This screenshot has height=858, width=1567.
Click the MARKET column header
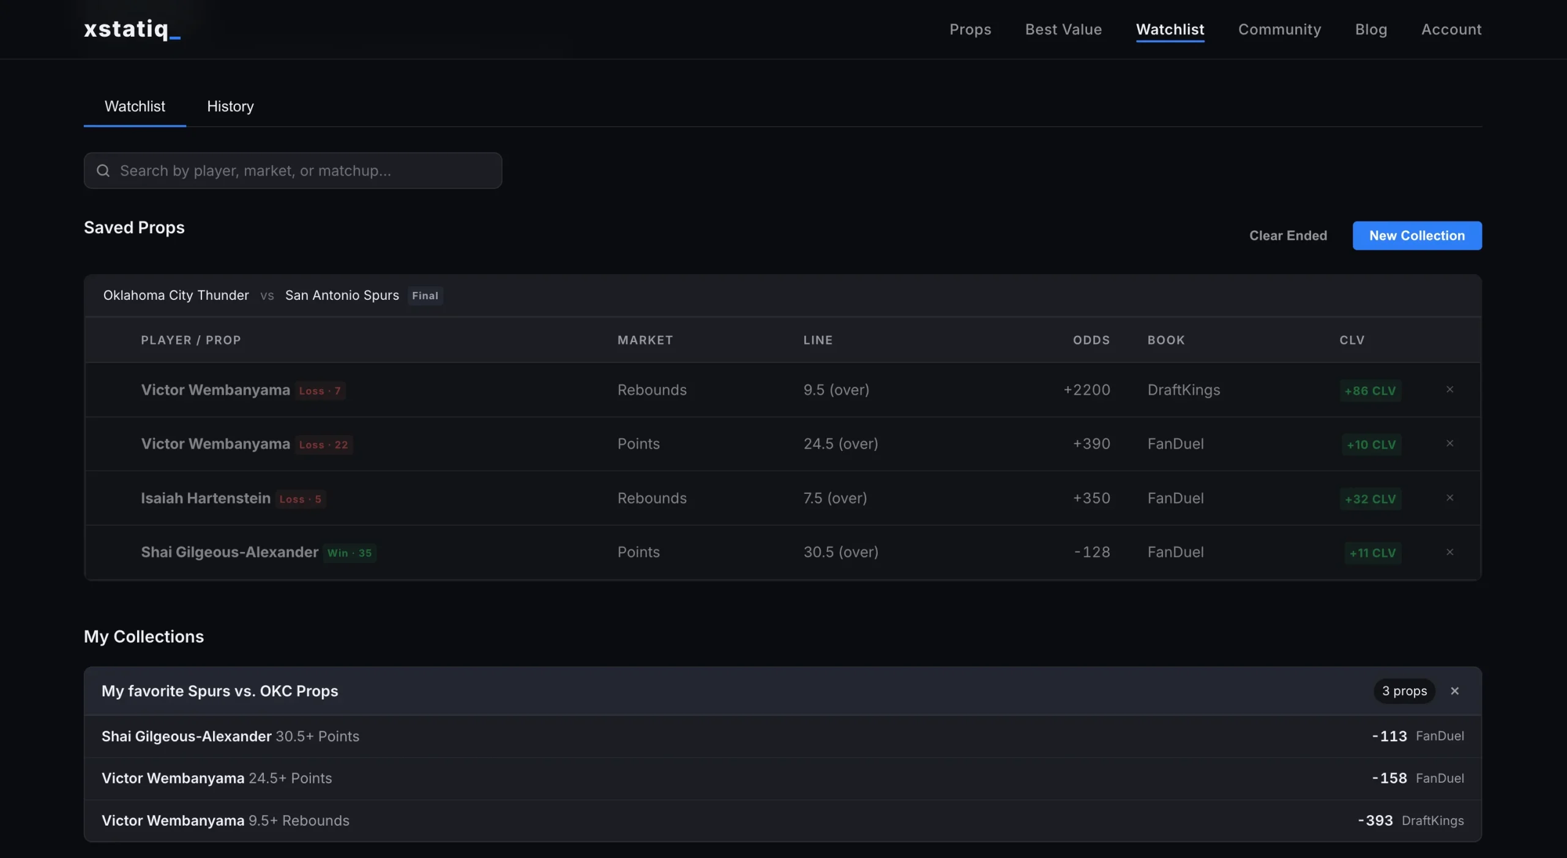click(x=645, y=340)
